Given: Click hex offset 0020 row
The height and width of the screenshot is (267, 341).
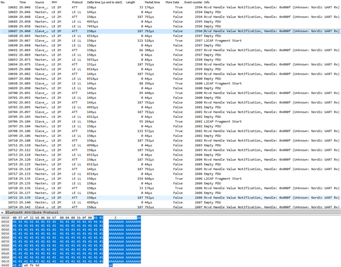Looking at the screenshot, I should (5, 222).
